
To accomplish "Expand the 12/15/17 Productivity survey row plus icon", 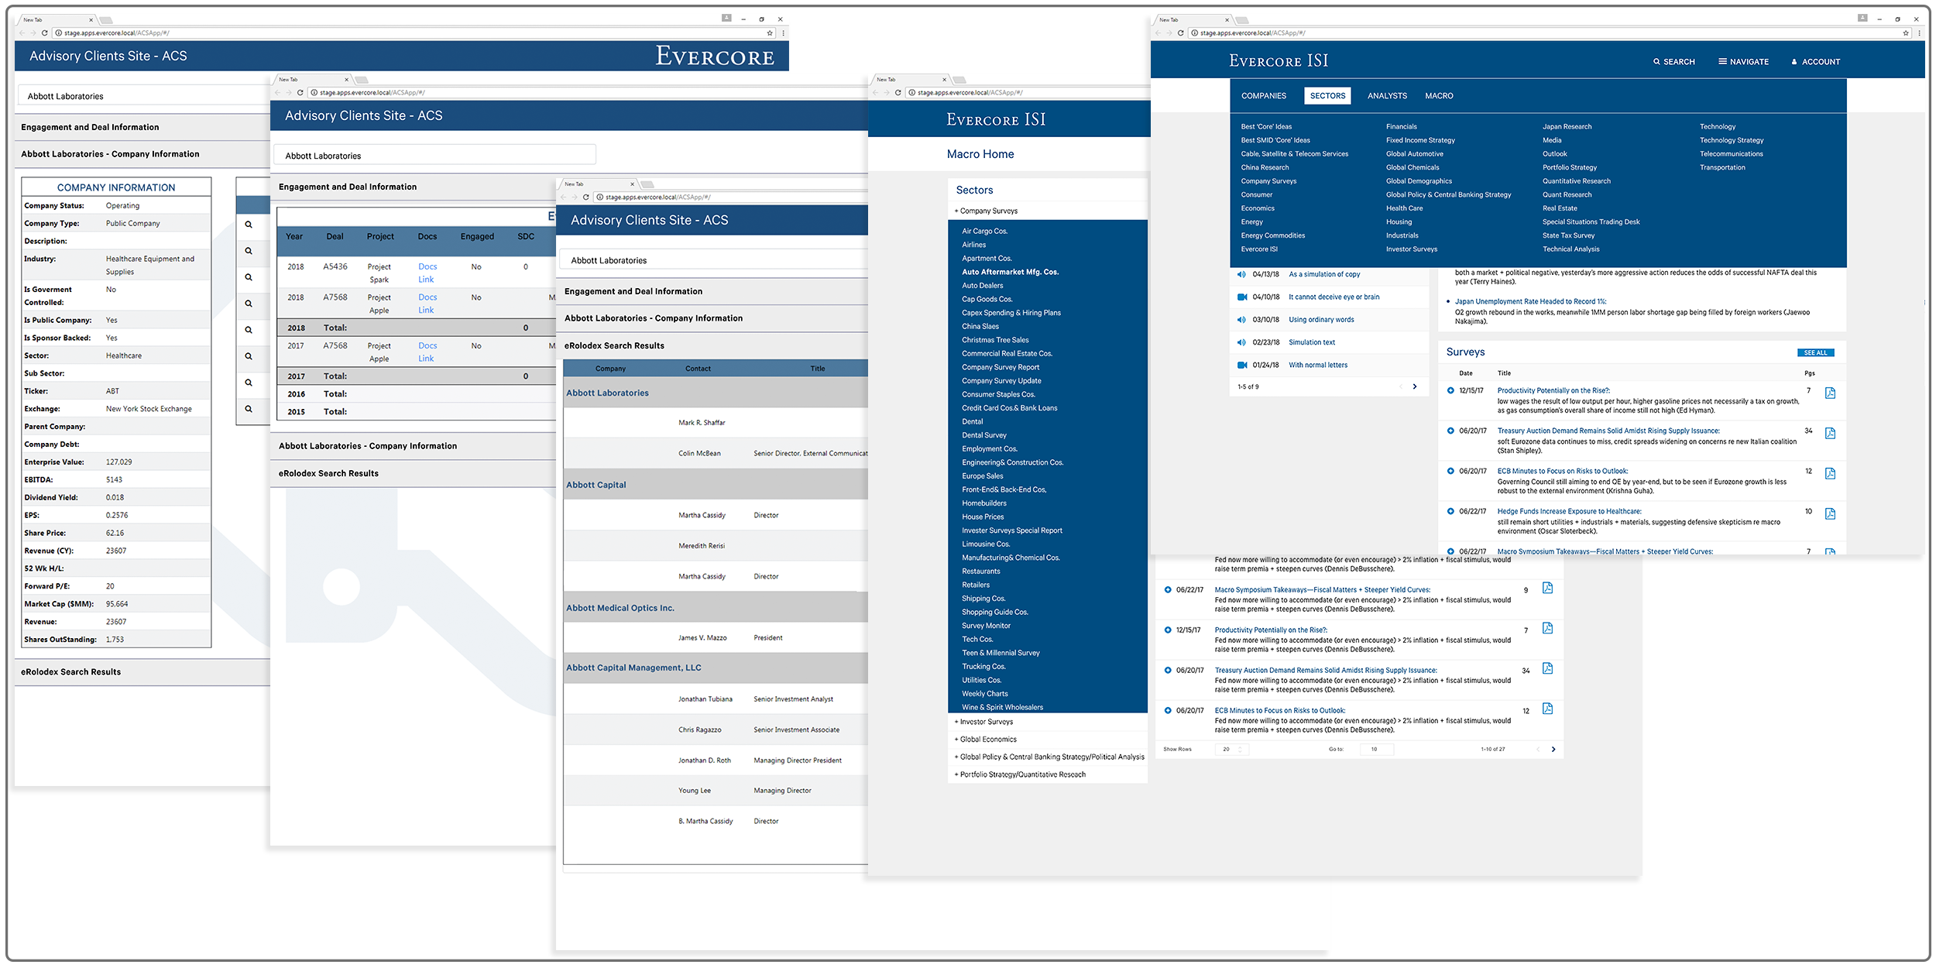I will pyautogui.click(x=1450, y=390).
